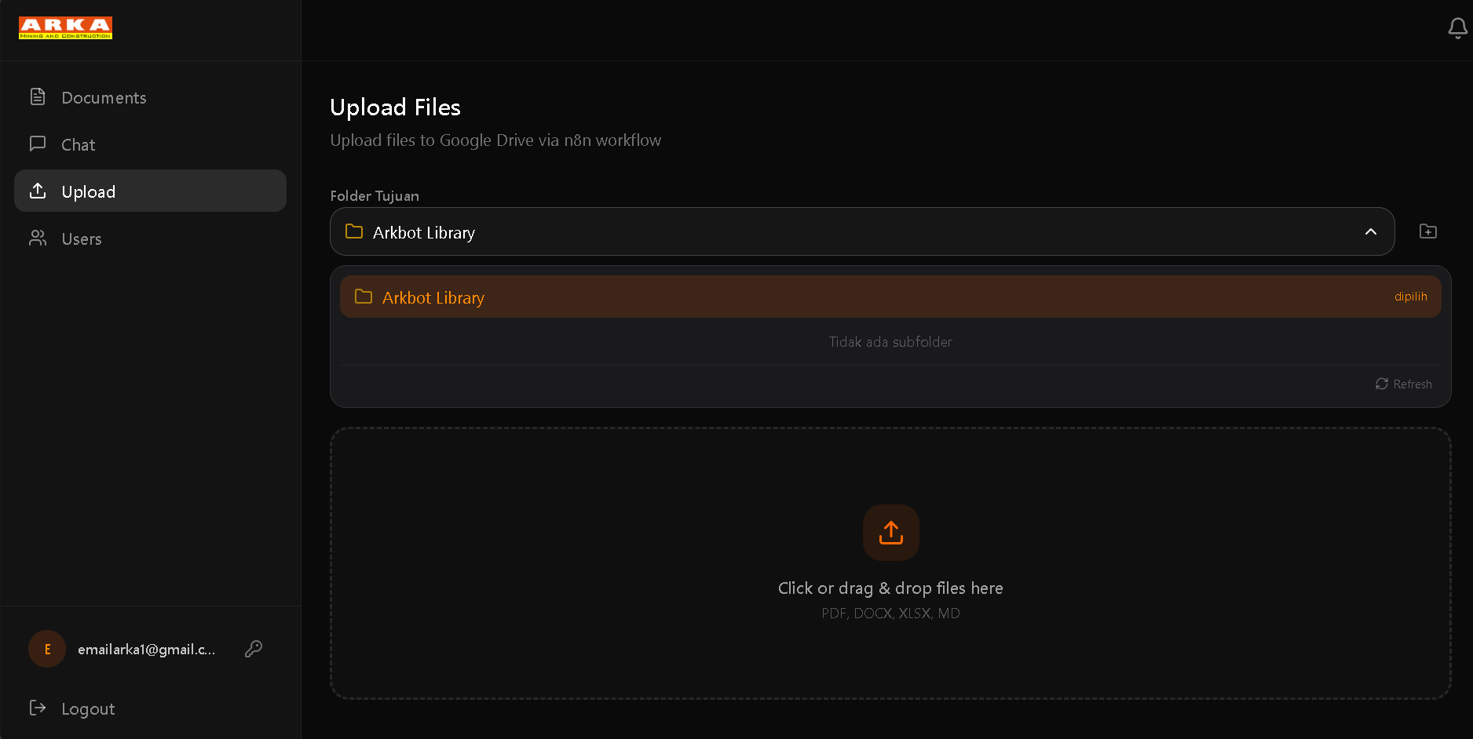Click the user avatar letter E

pos(47,649)
